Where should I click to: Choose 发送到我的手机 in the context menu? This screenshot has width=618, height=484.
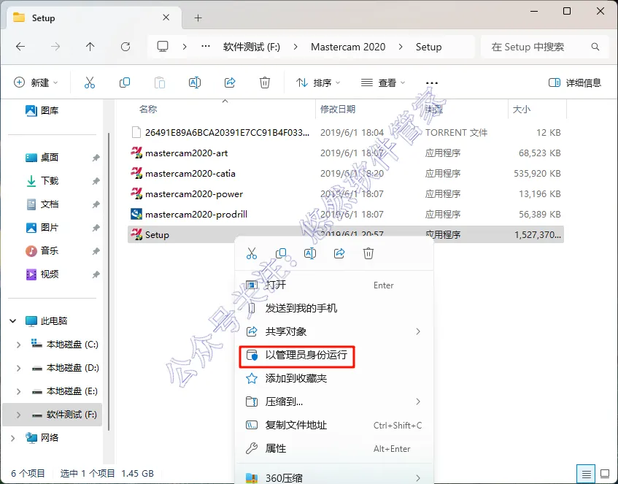click(334, 308)
